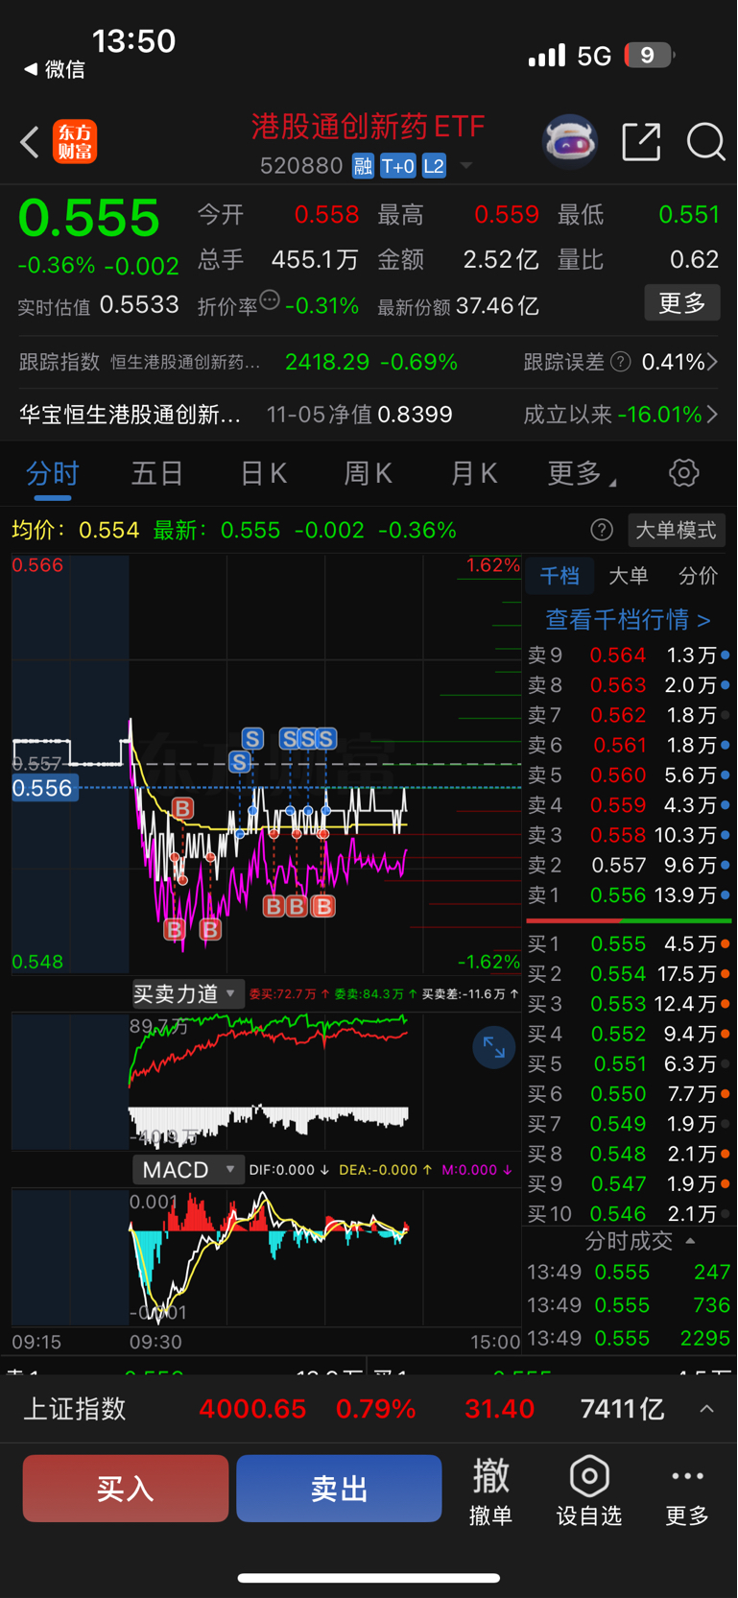This screenshot has width=738, height=1598.
Task: Tap the 融 margin badge
Action: (x=363, y=166)
